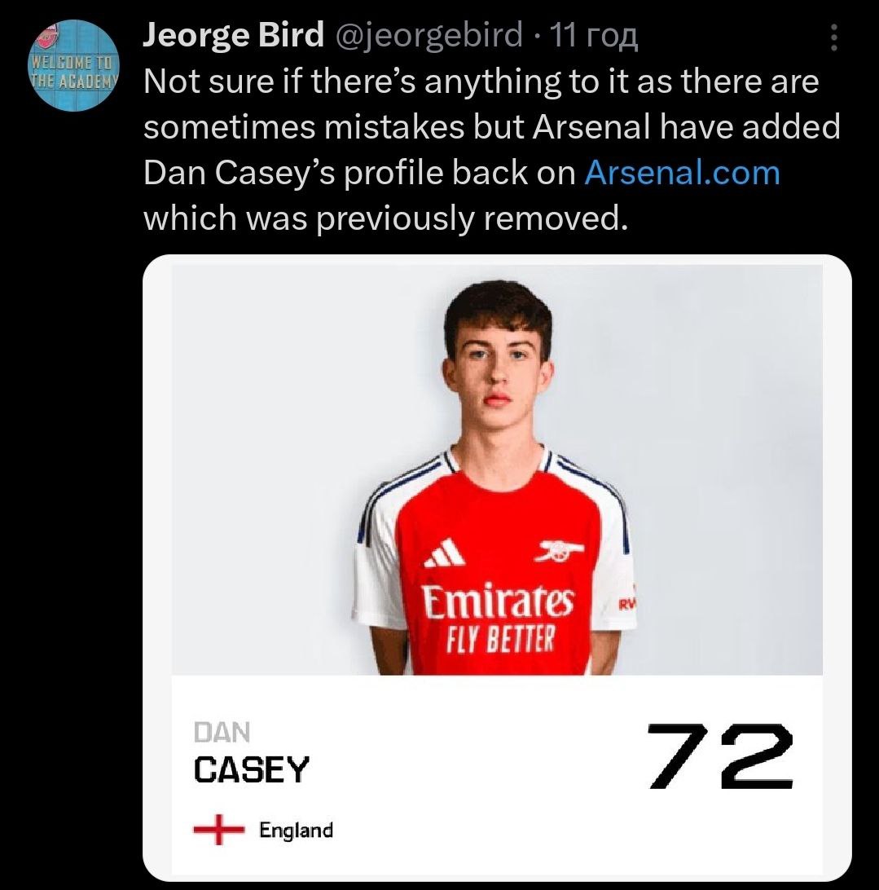Click the Emirates Fly Better sponsor text
The width and height of the screenshot is (879, 890).
click(499, 618)
